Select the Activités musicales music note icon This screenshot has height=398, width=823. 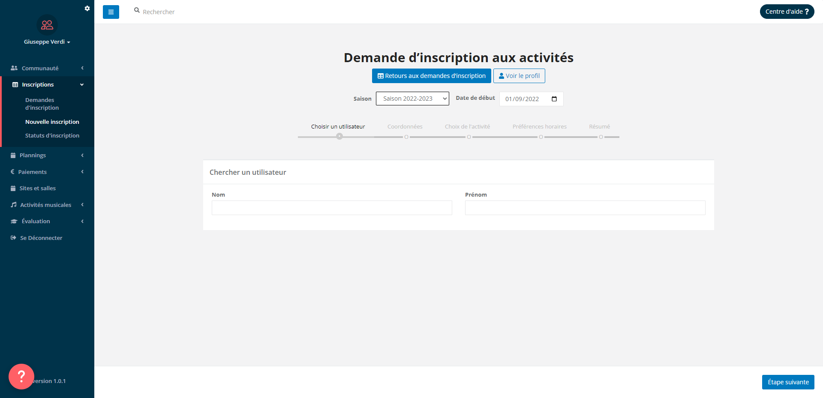[x=13, y=205]
